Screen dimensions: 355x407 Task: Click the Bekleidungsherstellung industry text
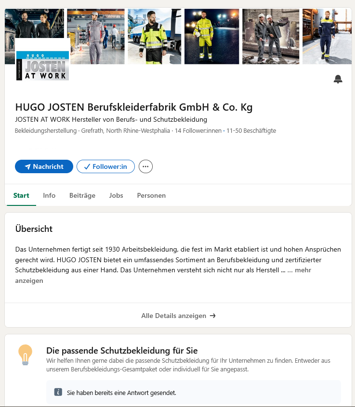point(46,130)
